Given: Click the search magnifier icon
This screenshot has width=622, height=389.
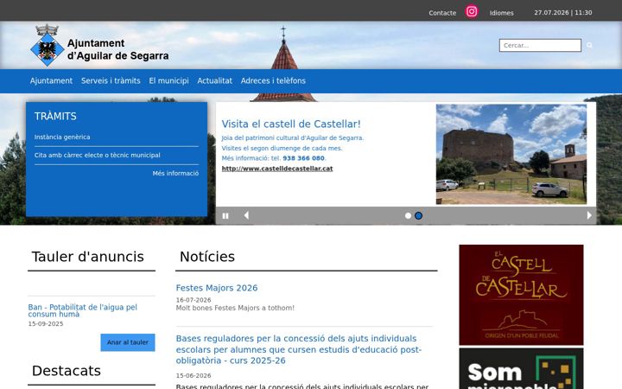Looking at the screenshot, I should 589,45.
